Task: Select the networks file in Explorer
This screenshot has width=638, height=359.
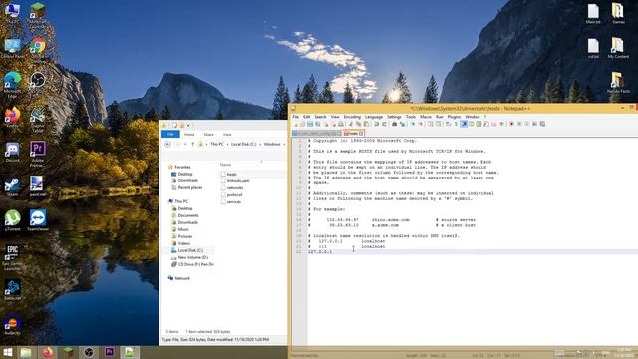Action: coord(235,188)
